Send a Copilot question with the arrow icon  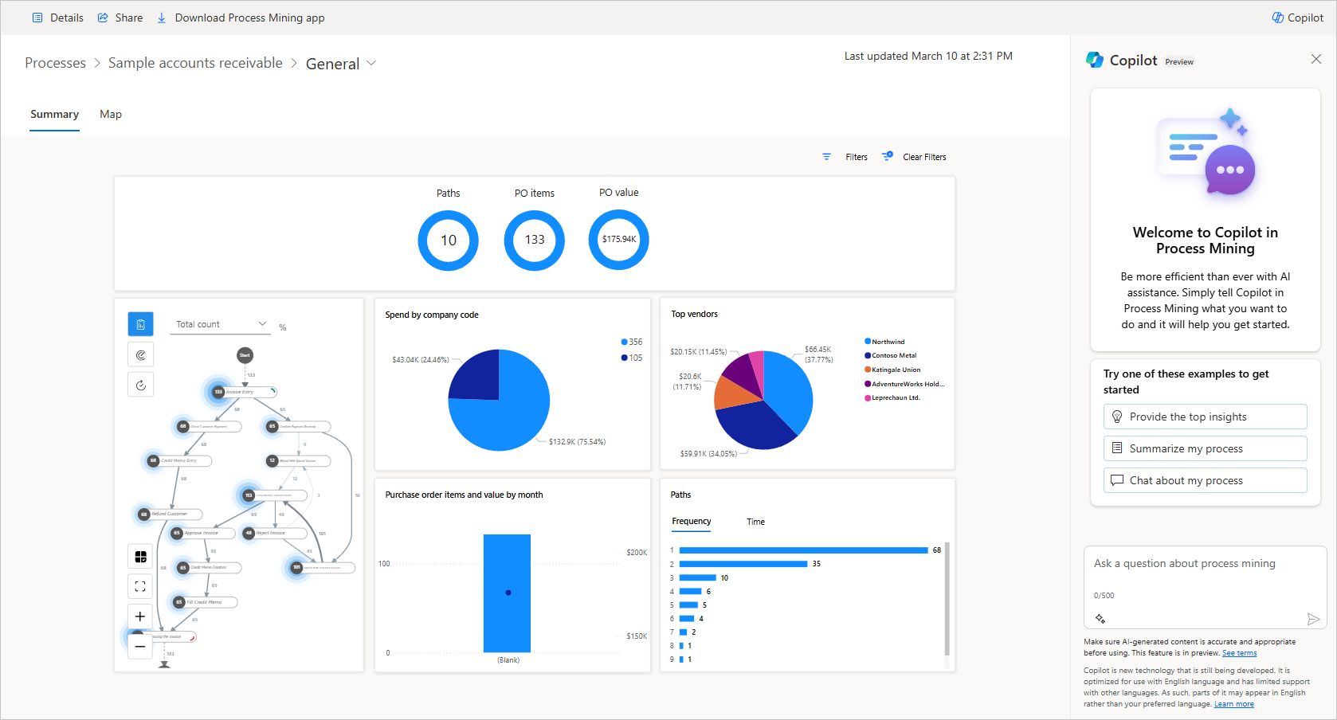tap(1312, 620)
